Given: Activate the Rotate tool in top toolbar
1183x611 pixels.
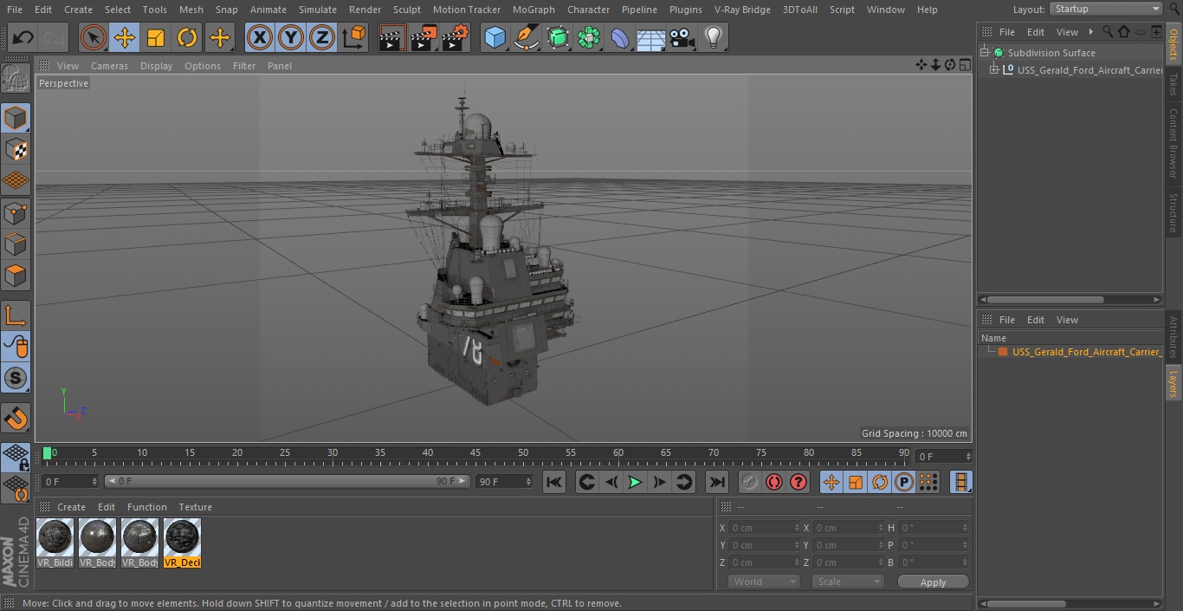Looking at the screenshot, I should tap(187, 37).
